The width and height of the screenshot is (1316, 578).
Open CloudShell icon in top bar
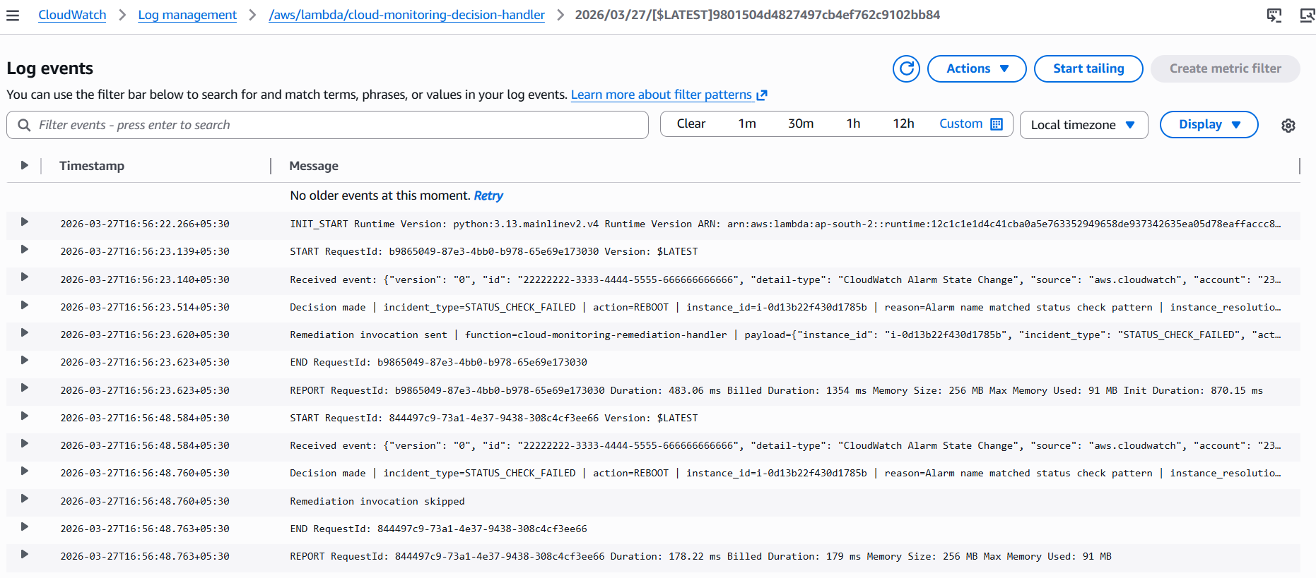1274,15
